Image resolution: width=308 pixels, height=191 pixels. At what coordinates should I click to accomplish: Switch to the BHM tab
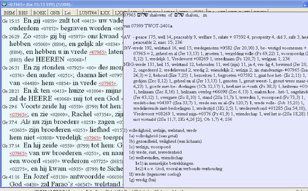(9, 13)
